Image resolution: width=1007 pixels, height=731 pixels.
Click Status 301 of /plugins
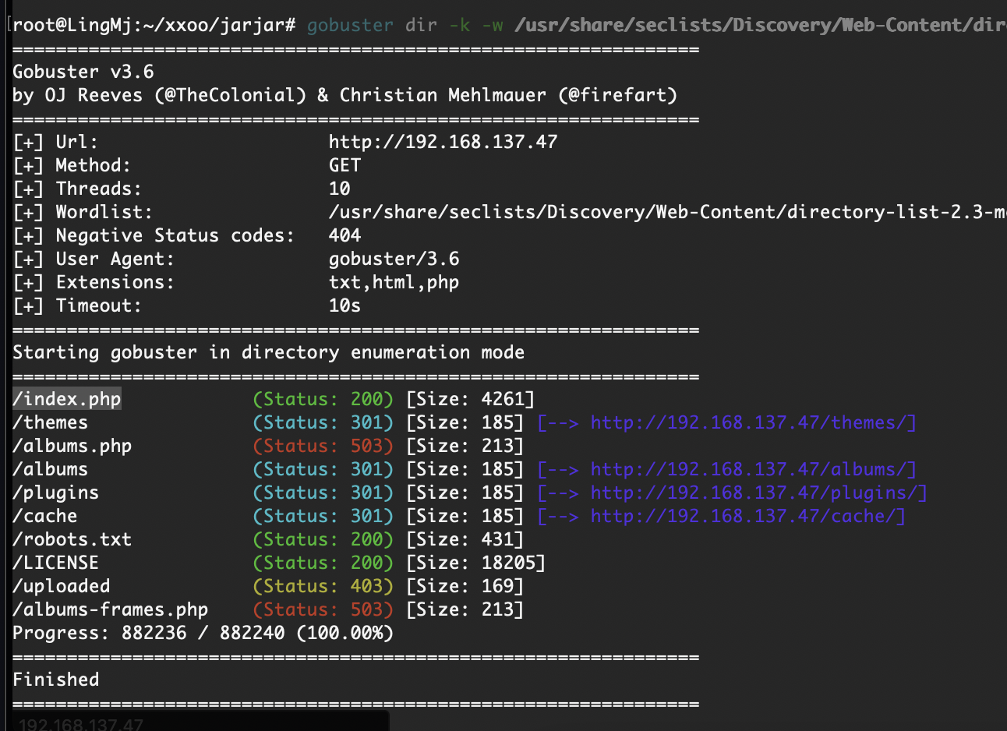[323, 493]
